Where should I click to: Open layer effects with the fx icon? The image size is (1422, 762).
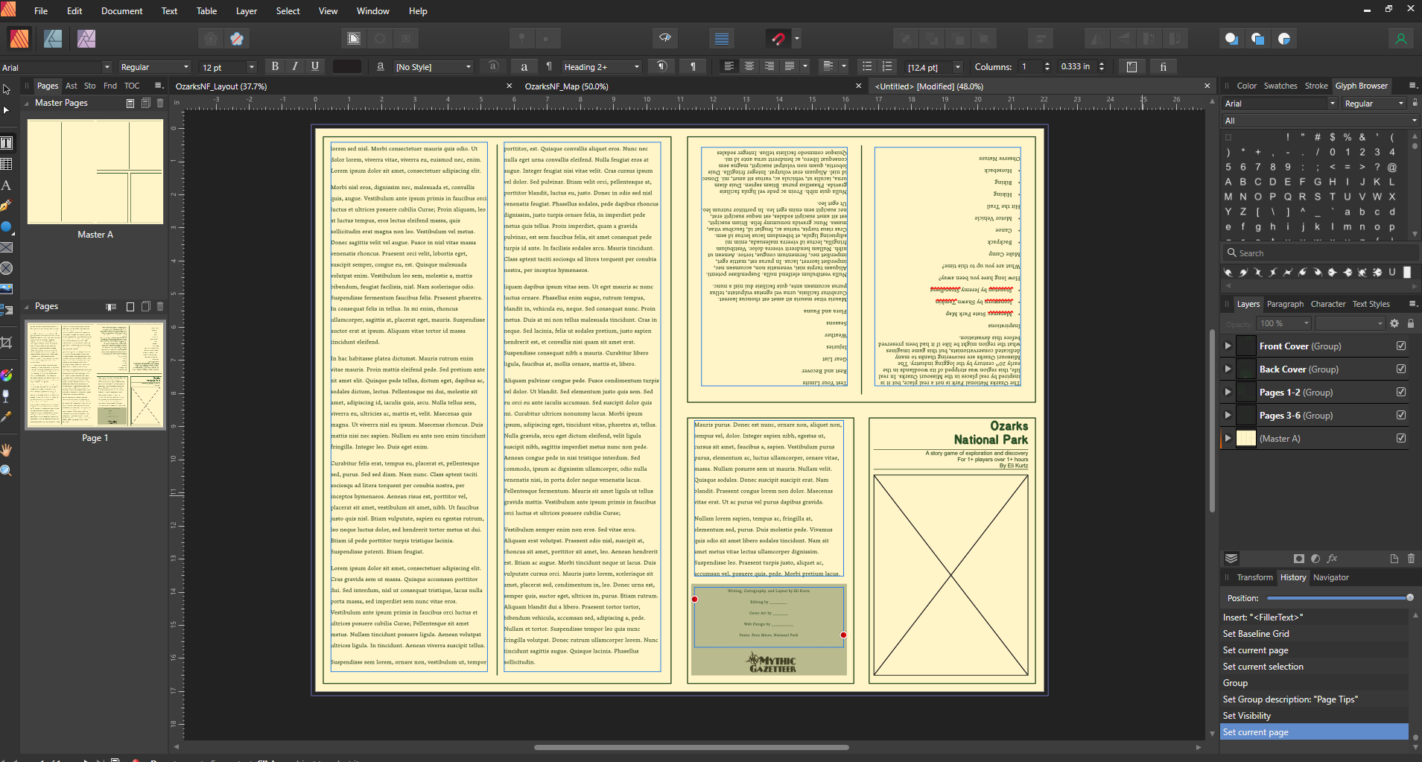[x=1332, y=558]
